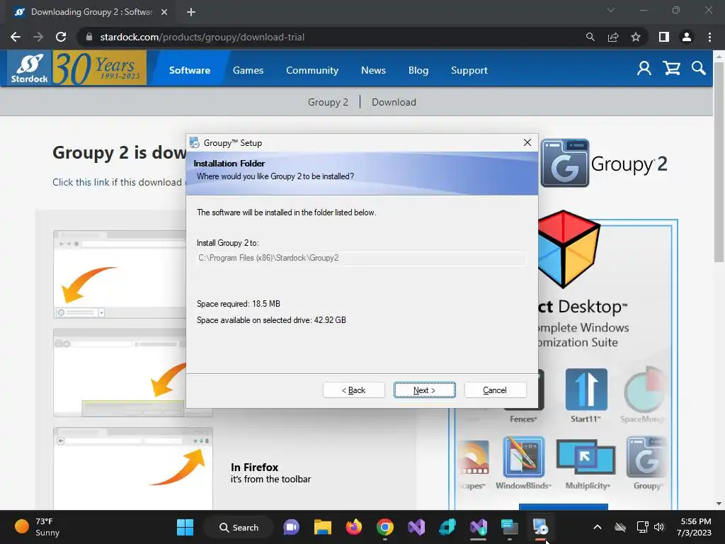Click the installer icon in taskbar

pos(540,527)
